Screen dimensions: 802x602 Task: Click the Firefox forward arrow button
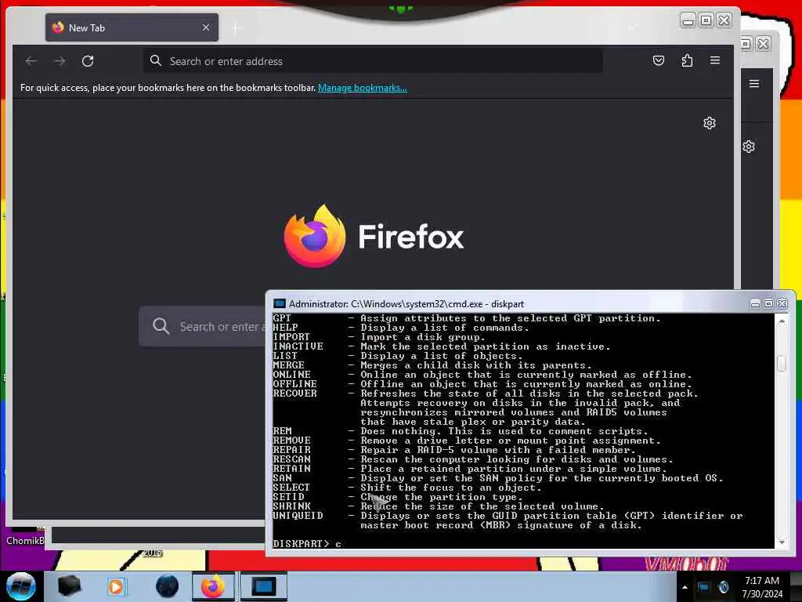[x=60, y=61]
